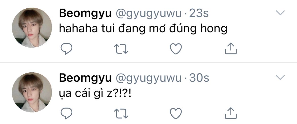Retweet the "hahaha tui đang mơ" tweet
The width and height of the screenshot is (297, 124).
[121, 49]
